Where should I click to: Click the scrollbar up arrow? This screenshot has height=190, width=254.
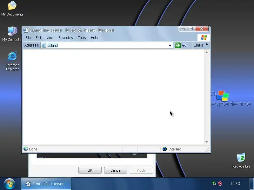[207, 52]
